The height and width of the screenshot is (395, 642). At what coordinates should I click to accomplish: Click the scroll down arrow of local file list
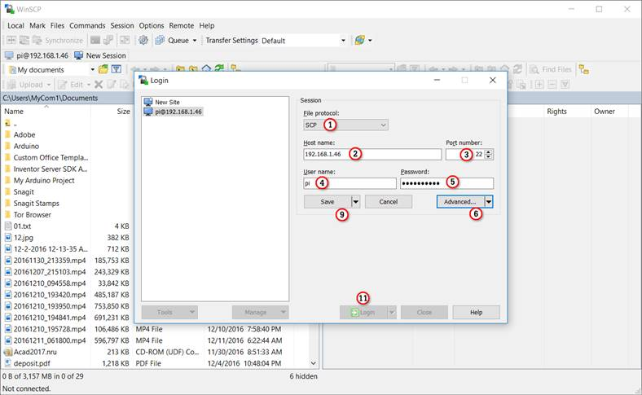click(313, 363)
